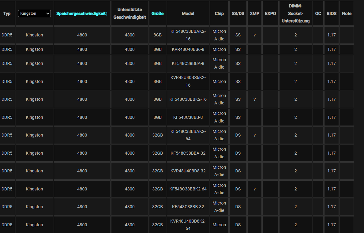
Task: Click DS cell in KF548C38BBA-32 row
Action: point(238,153)
